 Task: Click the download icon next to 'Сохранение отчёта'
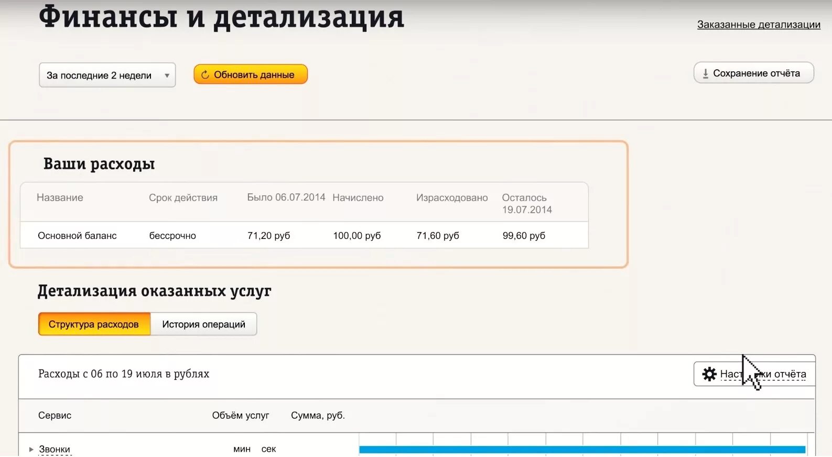click(x=705, y=73)
